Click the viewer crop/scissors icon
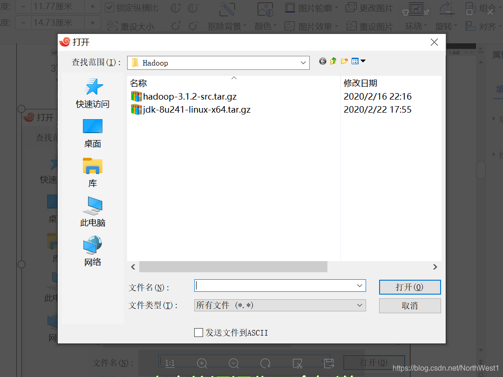This screenshot has height=377, width=503. pos(297,363)
